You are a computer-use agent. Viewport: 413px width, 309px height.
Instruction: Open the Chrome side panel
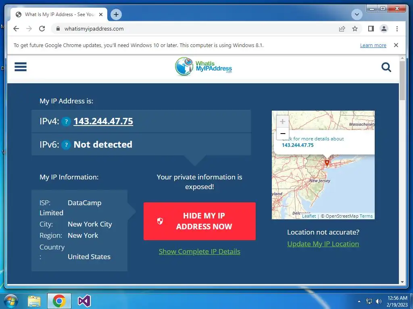(371, 29)
